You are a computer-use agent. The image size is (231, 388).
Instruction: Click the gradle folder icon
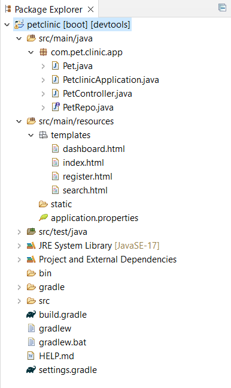(x=31, y=287)
